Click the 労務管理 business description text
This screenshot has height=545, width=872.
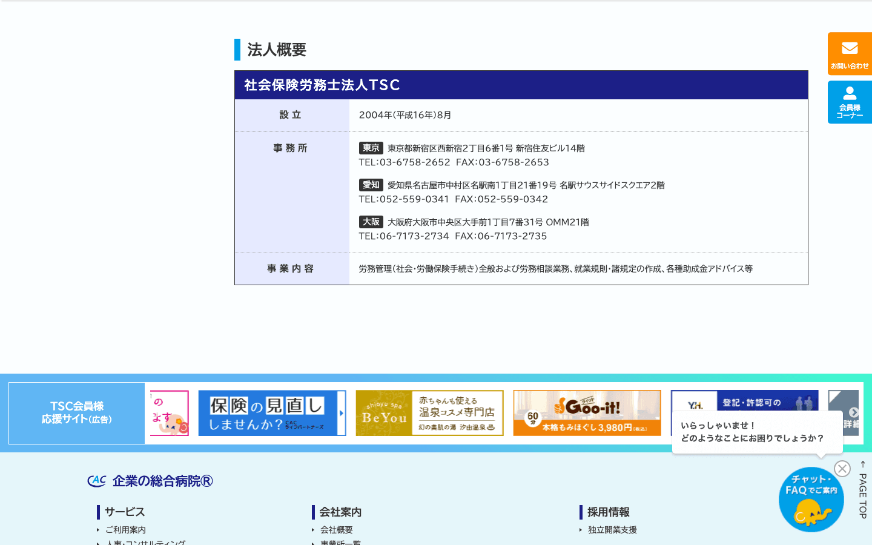click(555, 269)
